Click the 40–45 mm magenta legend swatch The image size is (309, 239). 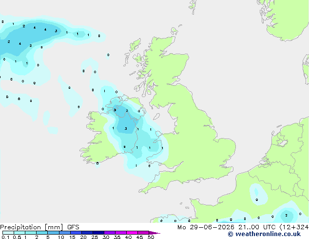point(132,233)
